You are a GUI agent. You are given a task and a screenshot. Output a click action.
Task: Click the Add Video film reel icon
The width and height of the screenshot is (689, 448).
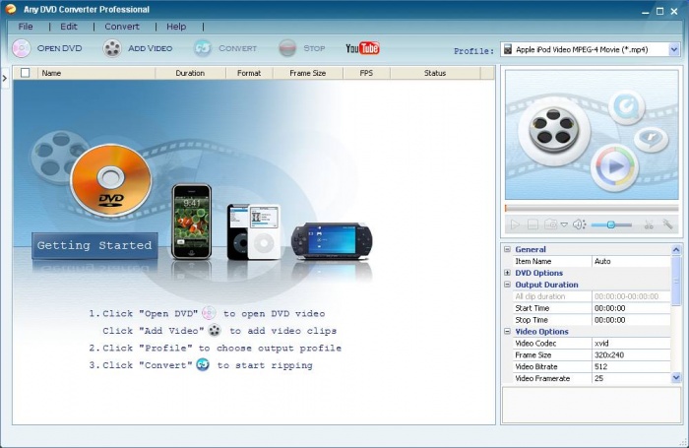112,48
